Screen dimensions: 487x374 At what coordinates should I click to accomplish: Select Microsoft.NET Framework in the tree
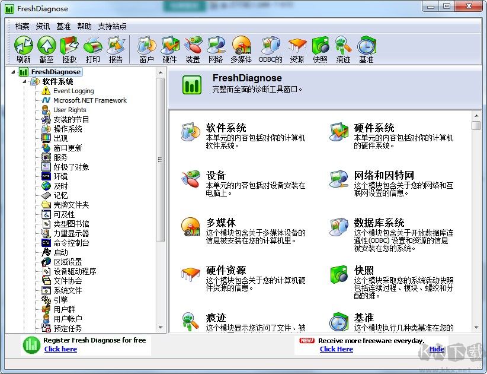(x=89, y=100)
